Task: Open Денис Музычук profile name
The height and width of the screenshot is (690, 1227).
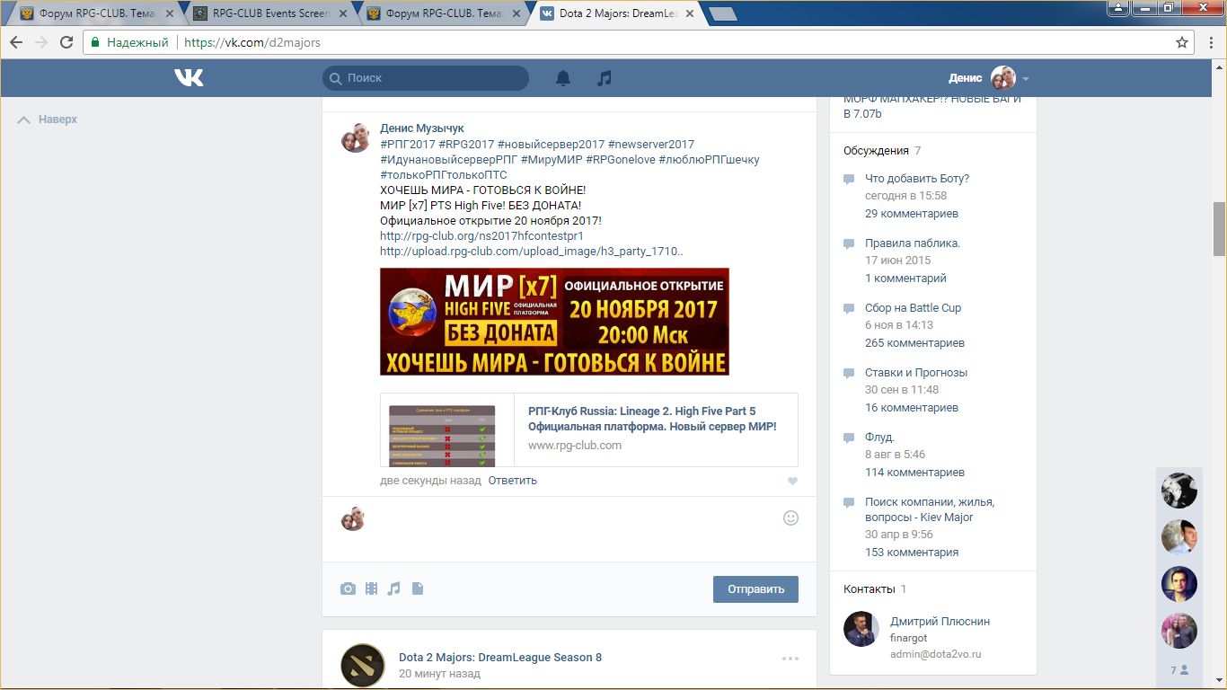Action: pos(422,128)
